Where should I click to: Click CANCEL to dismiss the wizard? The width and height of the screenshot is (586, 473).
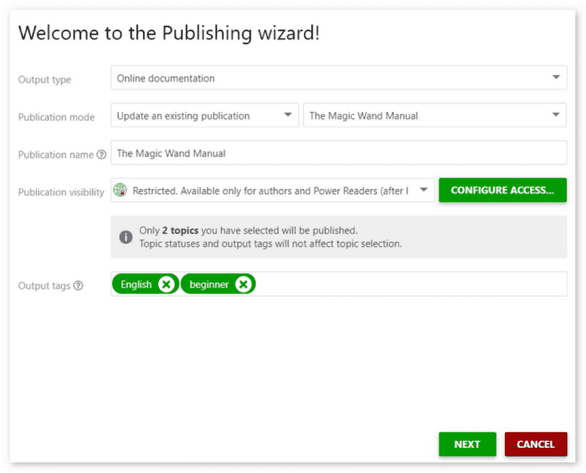[536, 444]
